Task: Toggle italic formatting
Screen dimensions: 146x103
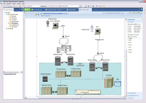Action: point(91,6)
